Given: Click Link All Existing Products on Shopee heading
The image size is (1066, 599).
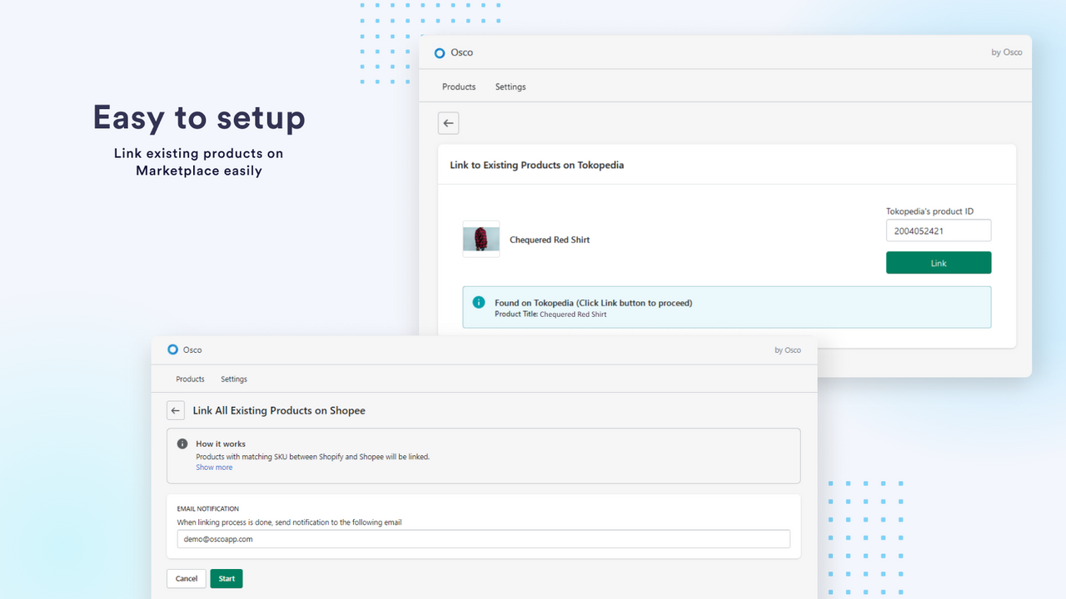Looking at the screenshot, I should tap(279, 410).
